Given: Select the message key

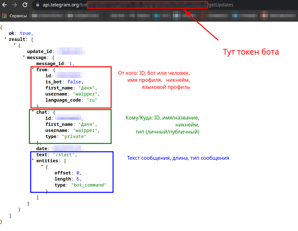Looking at the screenshot, I should click(x=37, y=58).
